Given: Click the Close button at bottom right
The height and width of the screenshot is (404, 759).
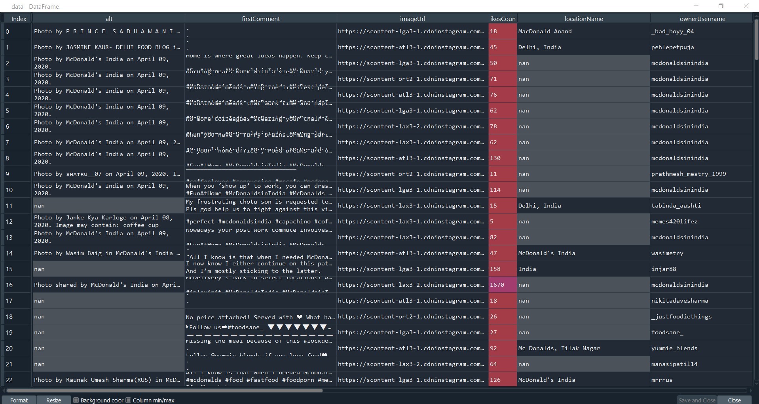Looking at the screenshot, I should 734,400.
